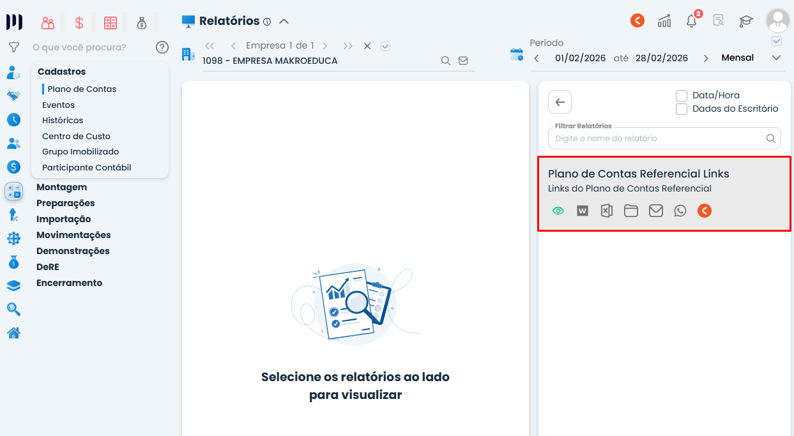Image resolution: width=794 pixels, height=436 pixels.
Task: Open DeRE menu section
Action: point(48,267)
